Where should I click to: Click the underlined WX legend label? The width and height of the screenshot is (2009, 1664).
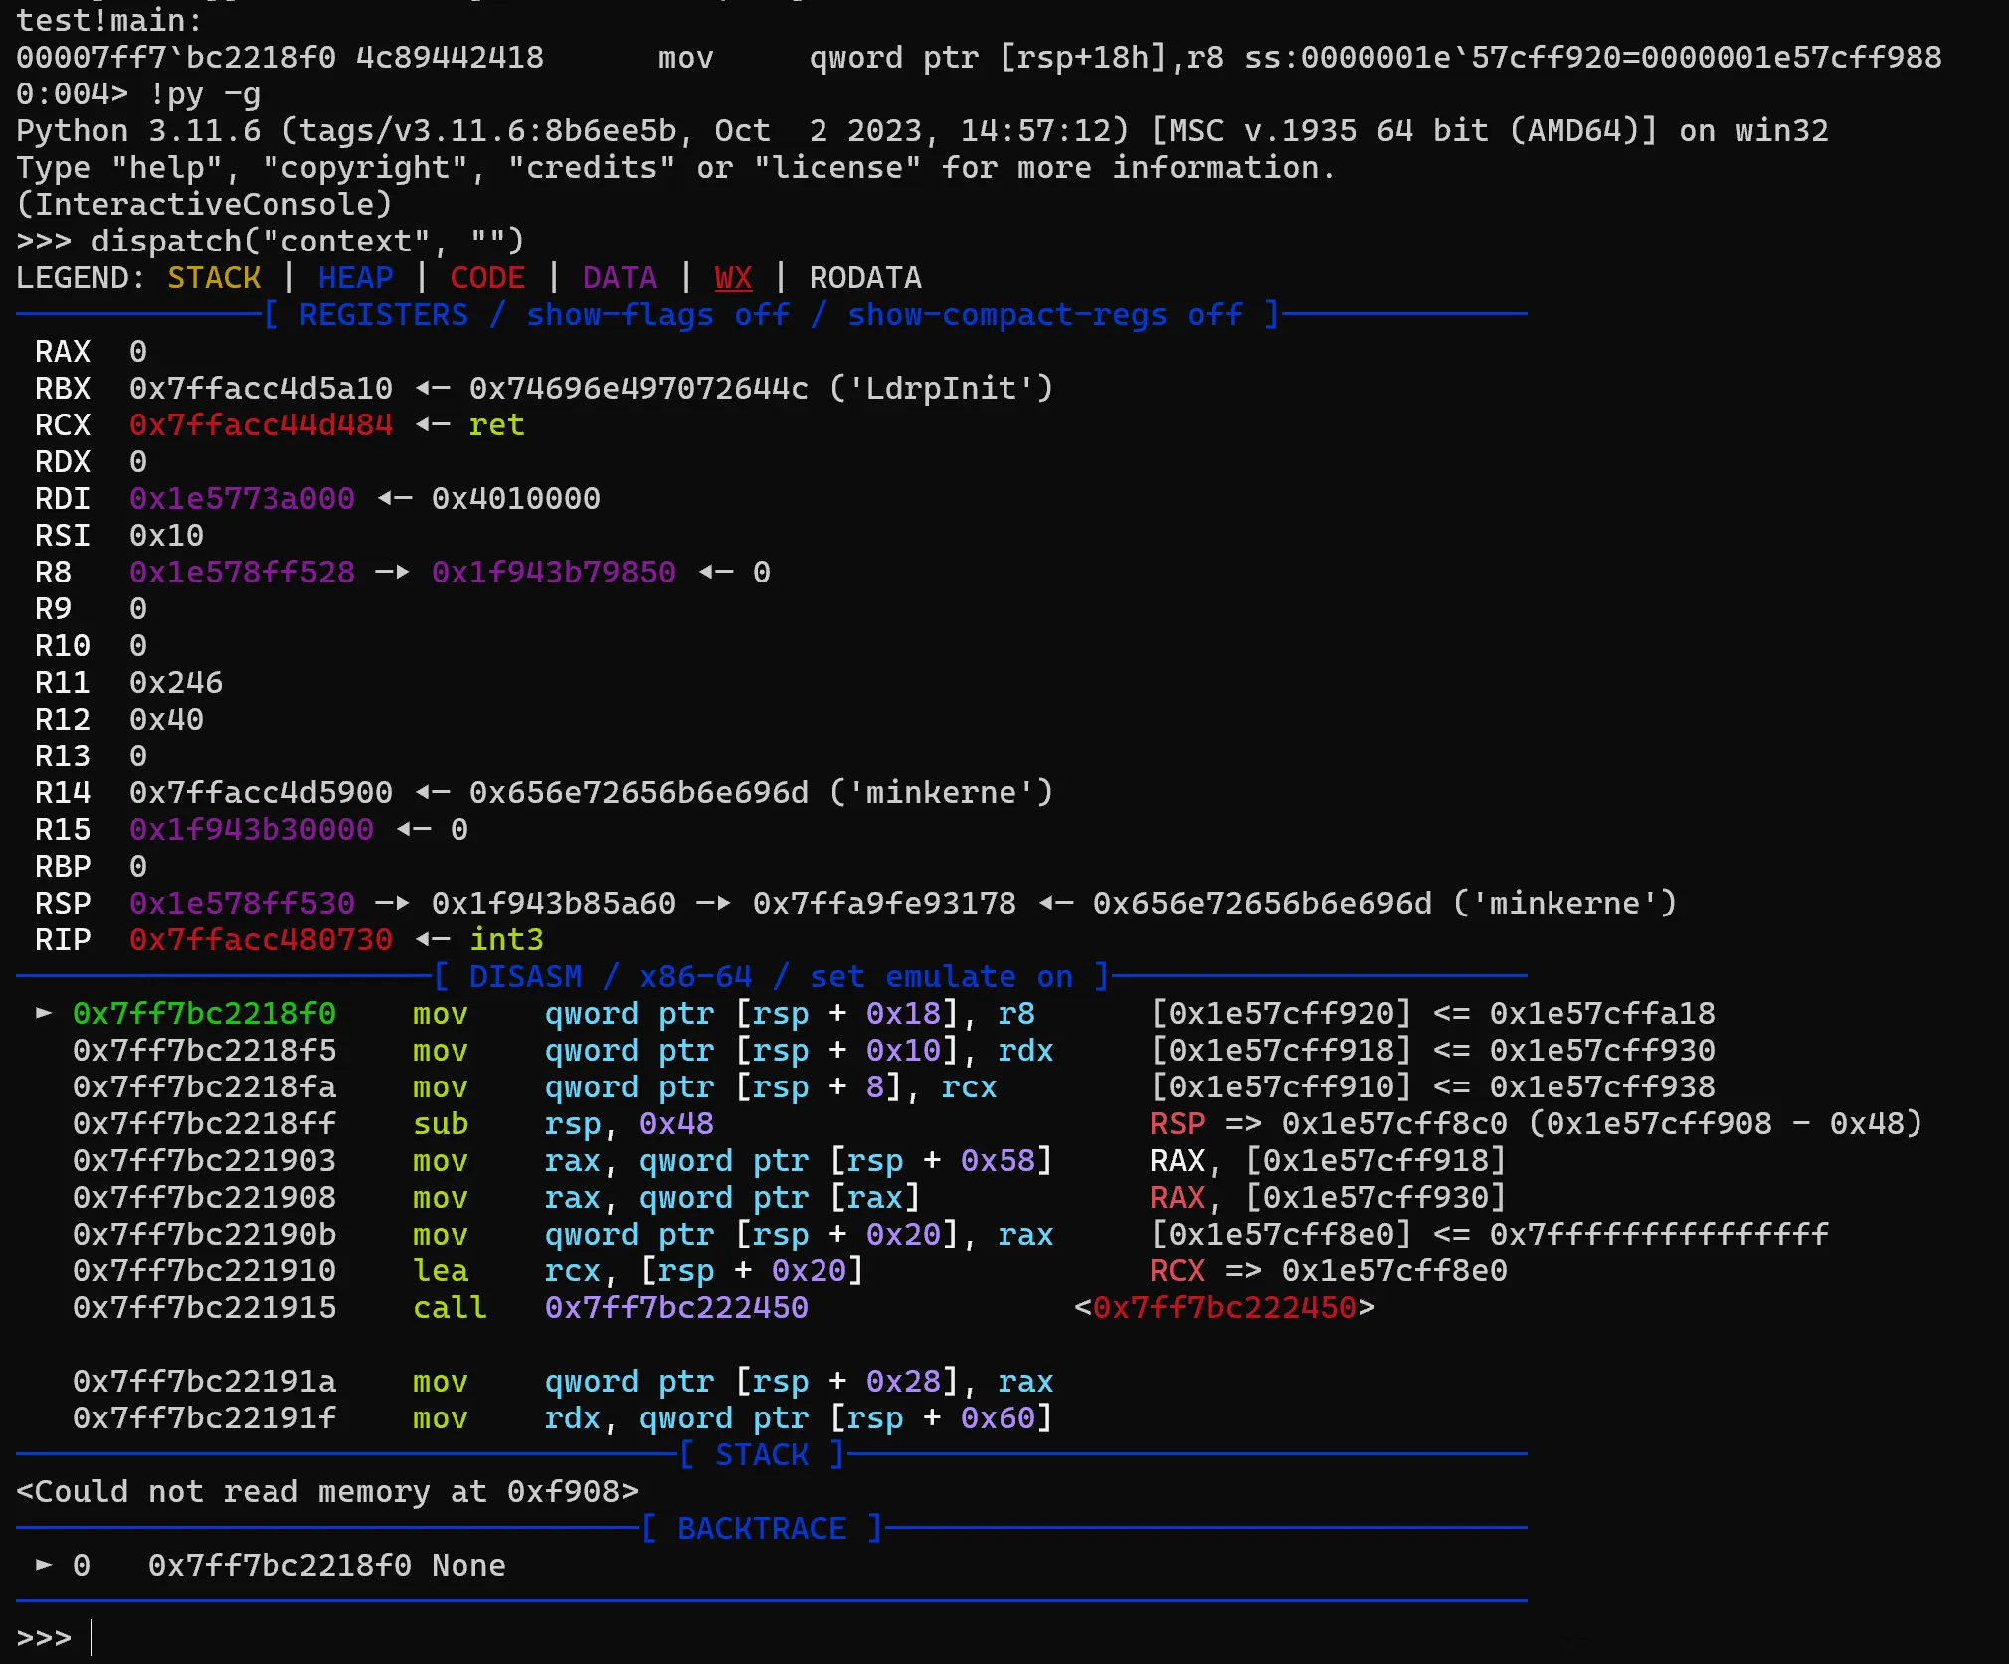pyautogui.click(x=733, y=277)
